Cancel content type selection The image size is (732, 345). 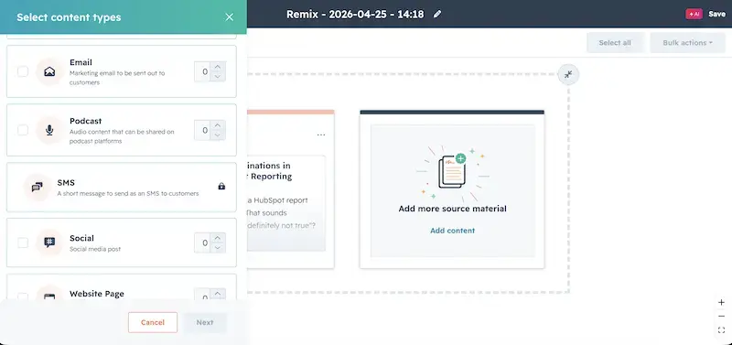153,323
